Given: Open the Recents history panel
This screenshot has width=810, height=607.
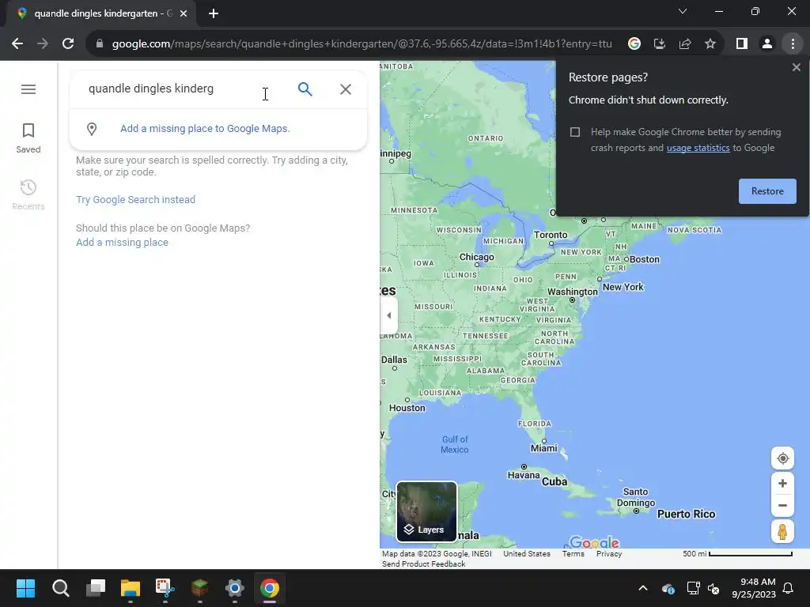Looking at the screenshot, I should (x=28, y=195).
